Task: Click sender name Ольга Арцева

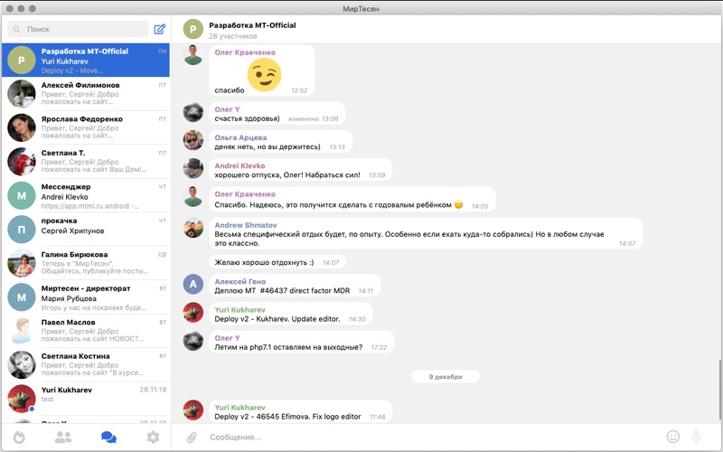Action: point(240,137)
